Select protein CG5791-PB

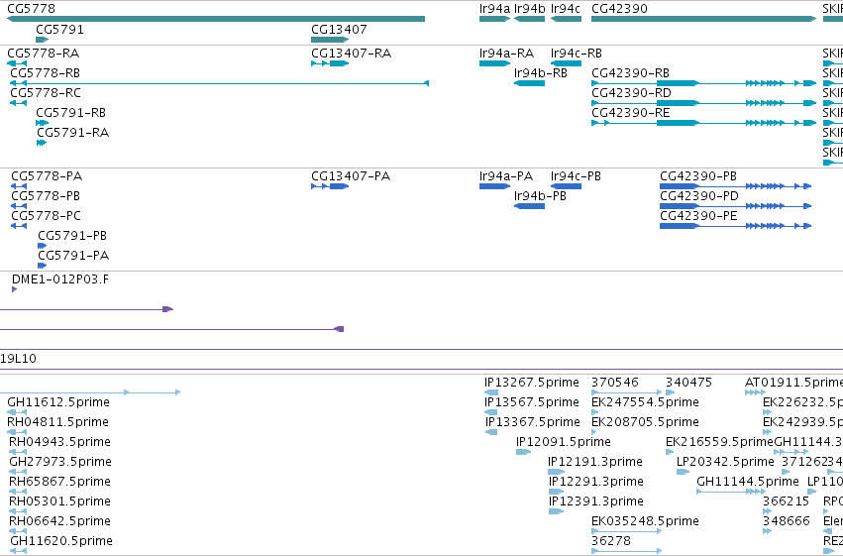point(72,236)
